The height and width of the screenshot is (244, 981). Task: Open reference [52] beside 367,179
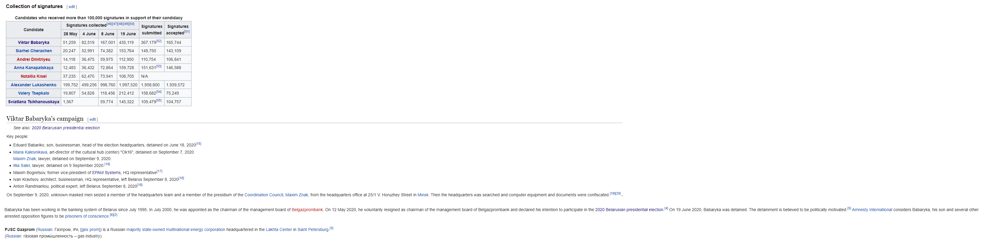click(x=159, y=41)
